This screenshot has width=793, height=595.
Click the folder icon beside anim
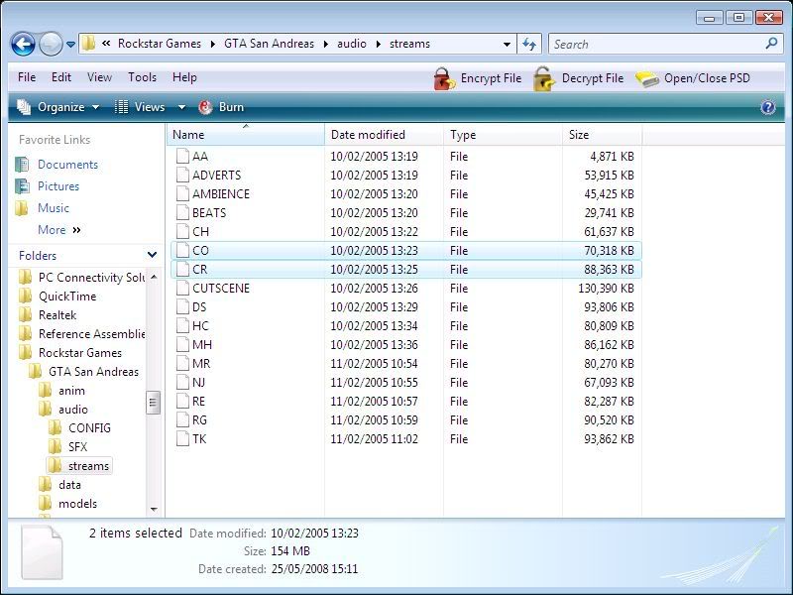tap(45, 390)
